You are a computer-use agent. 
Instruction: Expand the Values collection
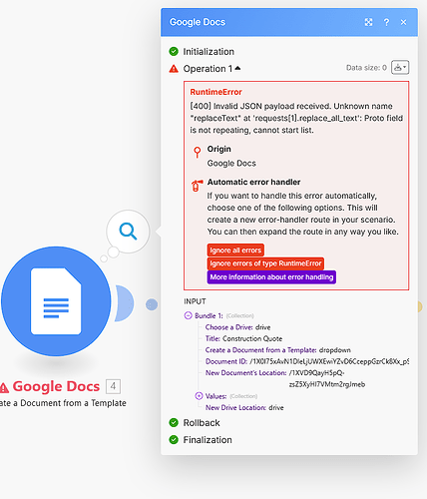(199, 396)
